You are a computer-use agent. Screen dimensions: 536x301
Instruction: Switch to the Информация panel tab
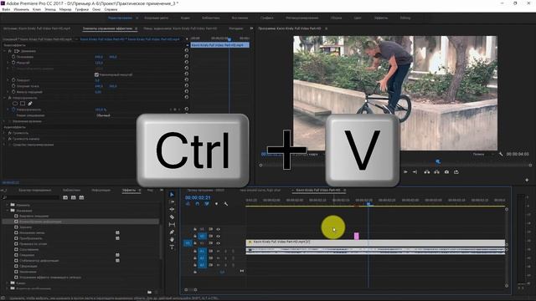[x=101, y=190]
